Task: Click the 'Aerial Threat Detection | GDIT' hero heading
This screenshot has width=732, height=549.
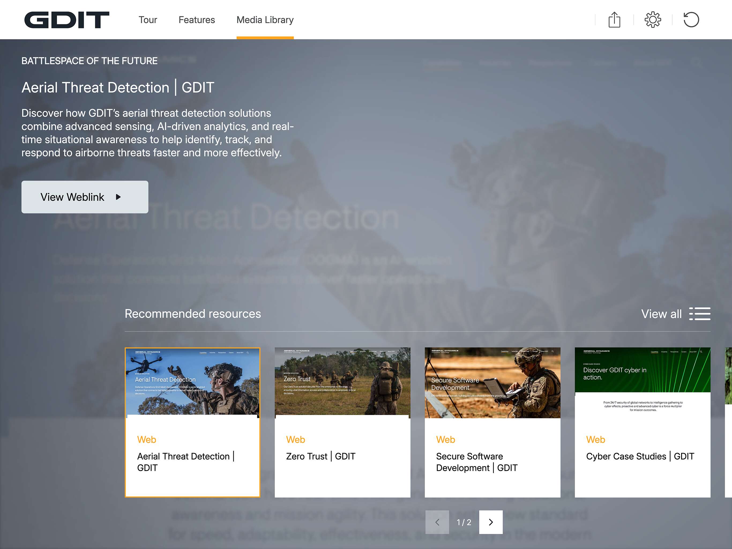Action: tap(118, 87)
